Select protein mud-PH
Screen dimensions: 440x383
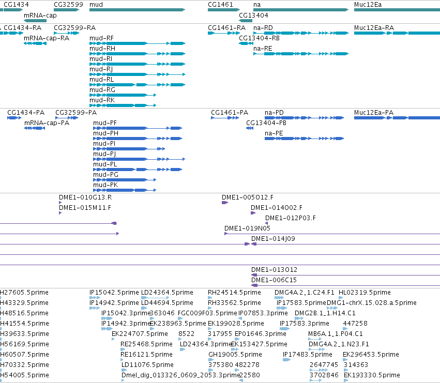[138, 139]
